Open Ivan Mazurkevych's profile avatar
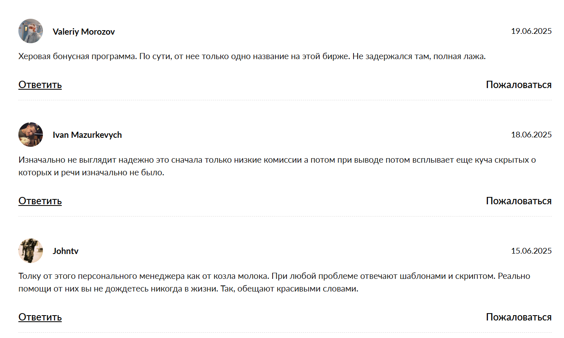 [31, 135]
